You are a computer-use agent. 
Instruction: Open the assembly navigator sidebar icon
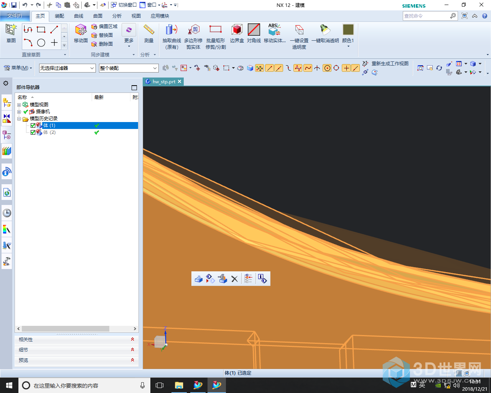point(7,102)
